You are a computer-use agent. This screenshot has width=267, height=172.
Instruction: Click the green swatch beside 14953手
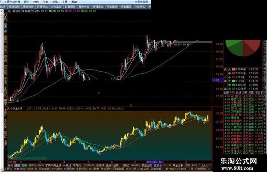[x=234, y=85]
